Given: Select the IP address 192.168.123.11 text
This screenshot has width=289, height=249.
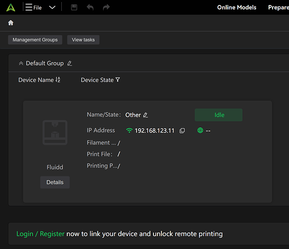Looking at the screenshot, I should pos(154,130).
